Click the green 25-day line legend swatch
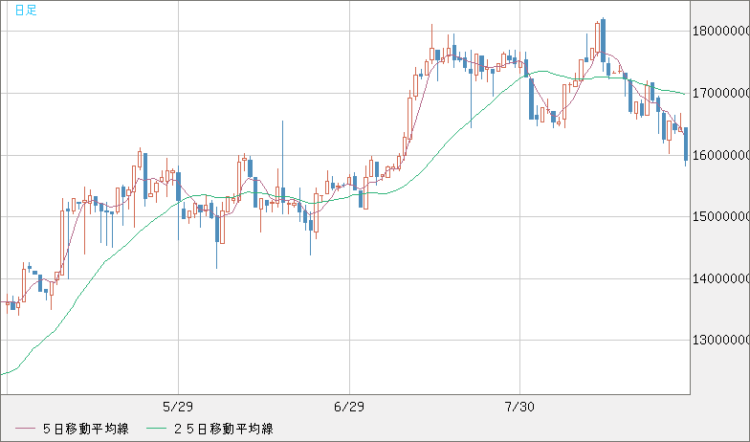Screen dimensions: 750x442 [x=156, y=429]
